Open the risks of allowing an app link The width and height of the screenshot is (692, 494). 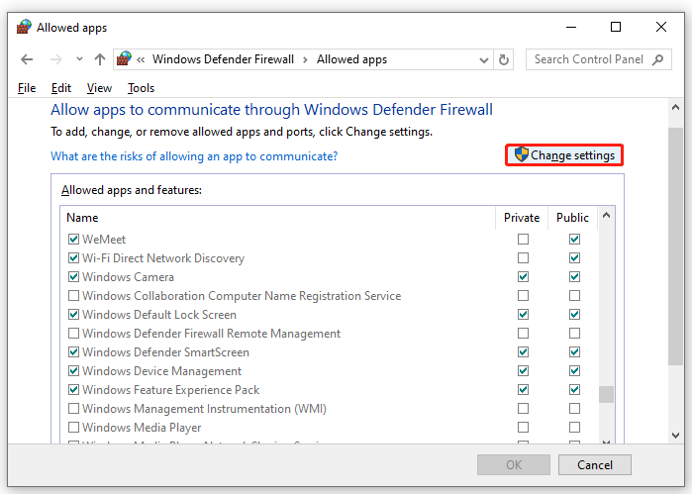coord(194,156)
